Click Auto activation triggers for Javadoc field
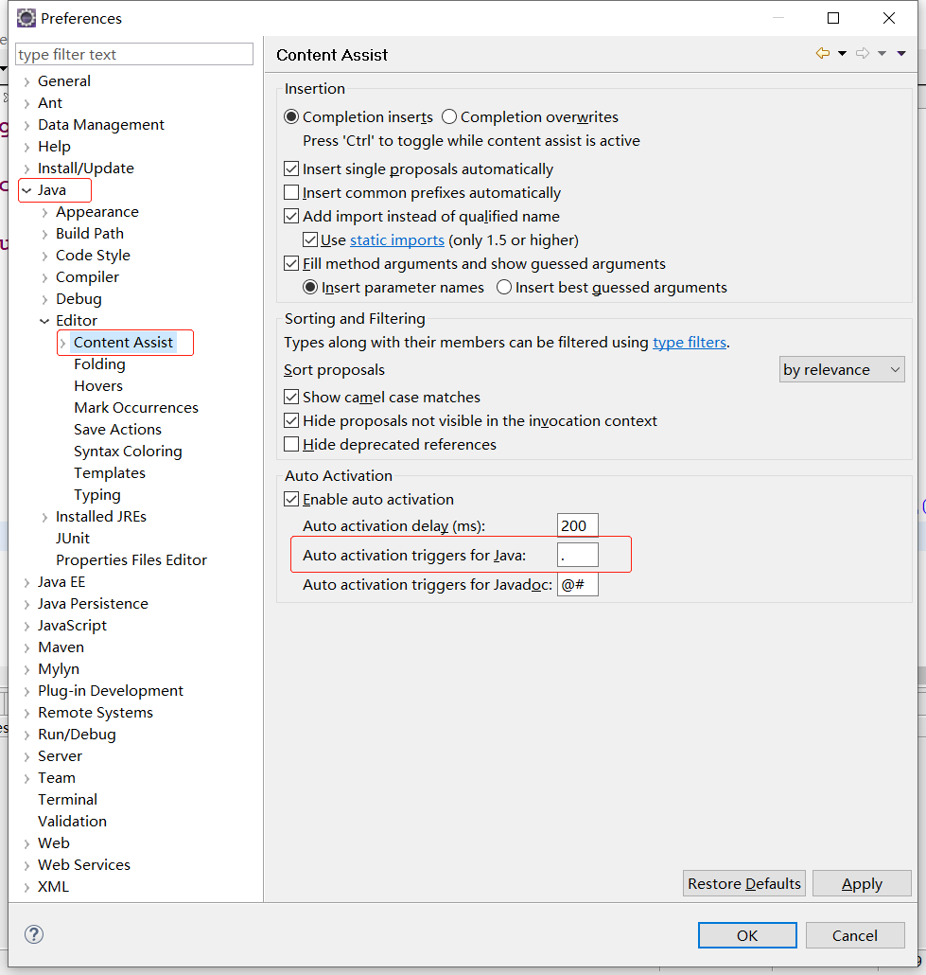Viewport: 926px width, 975px height. [x=577, y=584]
